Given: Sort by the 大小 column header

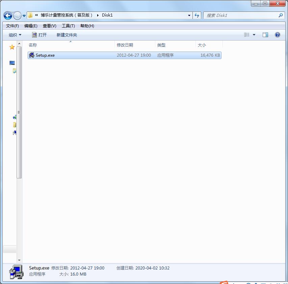Looking at the screenshot, I should 209,45.
